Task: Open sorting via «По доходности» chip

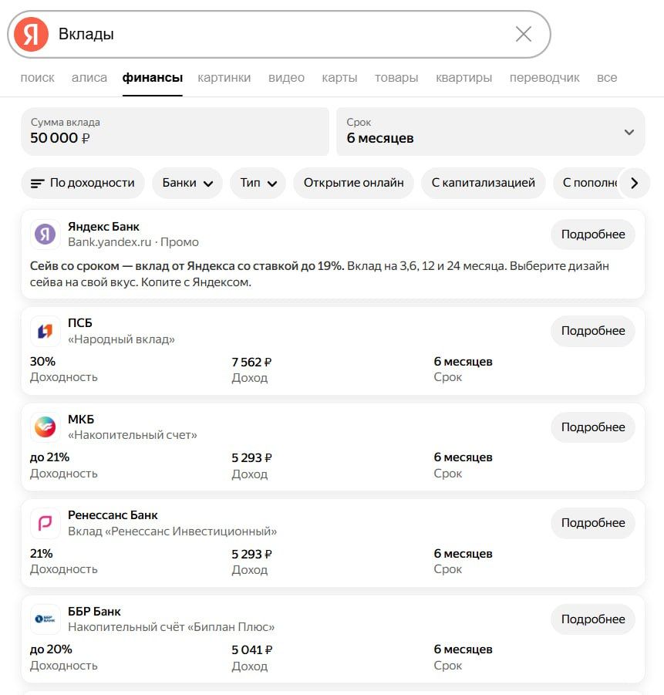Action: pos(83,183)
